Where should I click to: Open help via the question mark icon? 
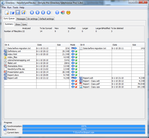tap(57, 13)
